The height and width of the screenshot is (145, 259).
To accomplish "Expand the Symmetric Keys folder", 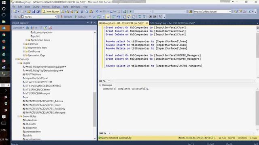I will pyautogui.click(x=23, y=55).
